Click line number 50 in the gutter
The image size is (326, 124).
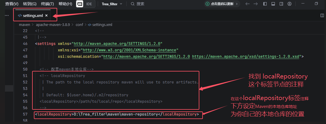coord(25,69)
